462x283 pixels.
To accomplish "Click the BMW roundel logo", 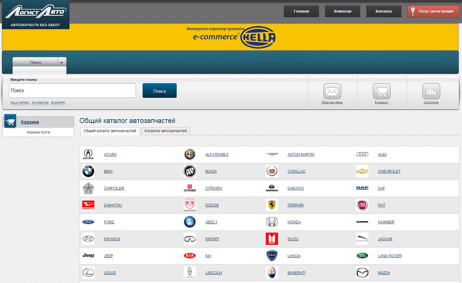I will [x=88, y=171].
